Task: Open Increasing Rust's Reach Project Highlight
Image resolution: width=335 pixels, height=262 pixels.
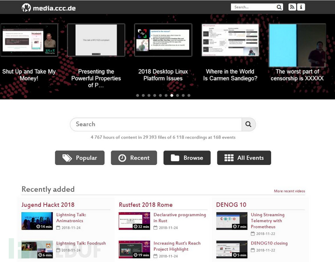Action: pos(177,246)
